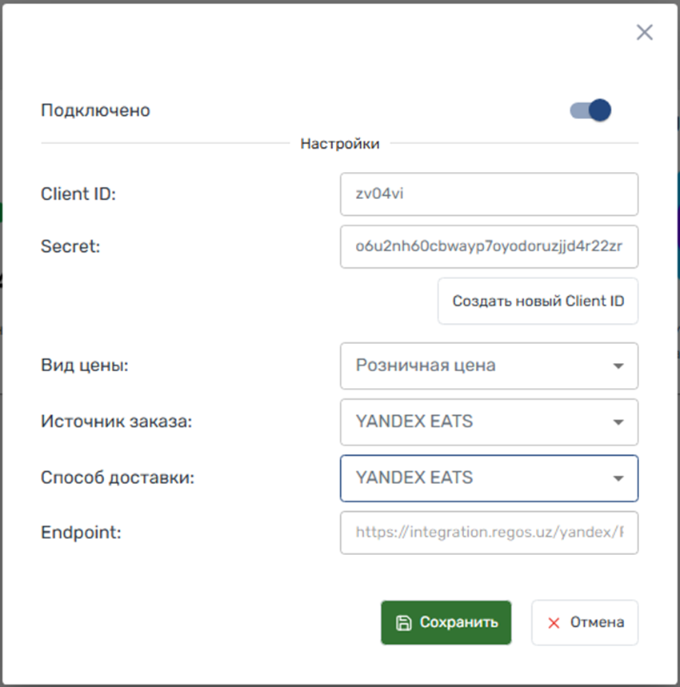Click the Подключено label text
Viewport: 680px width, 687px height.
point(95,110)
